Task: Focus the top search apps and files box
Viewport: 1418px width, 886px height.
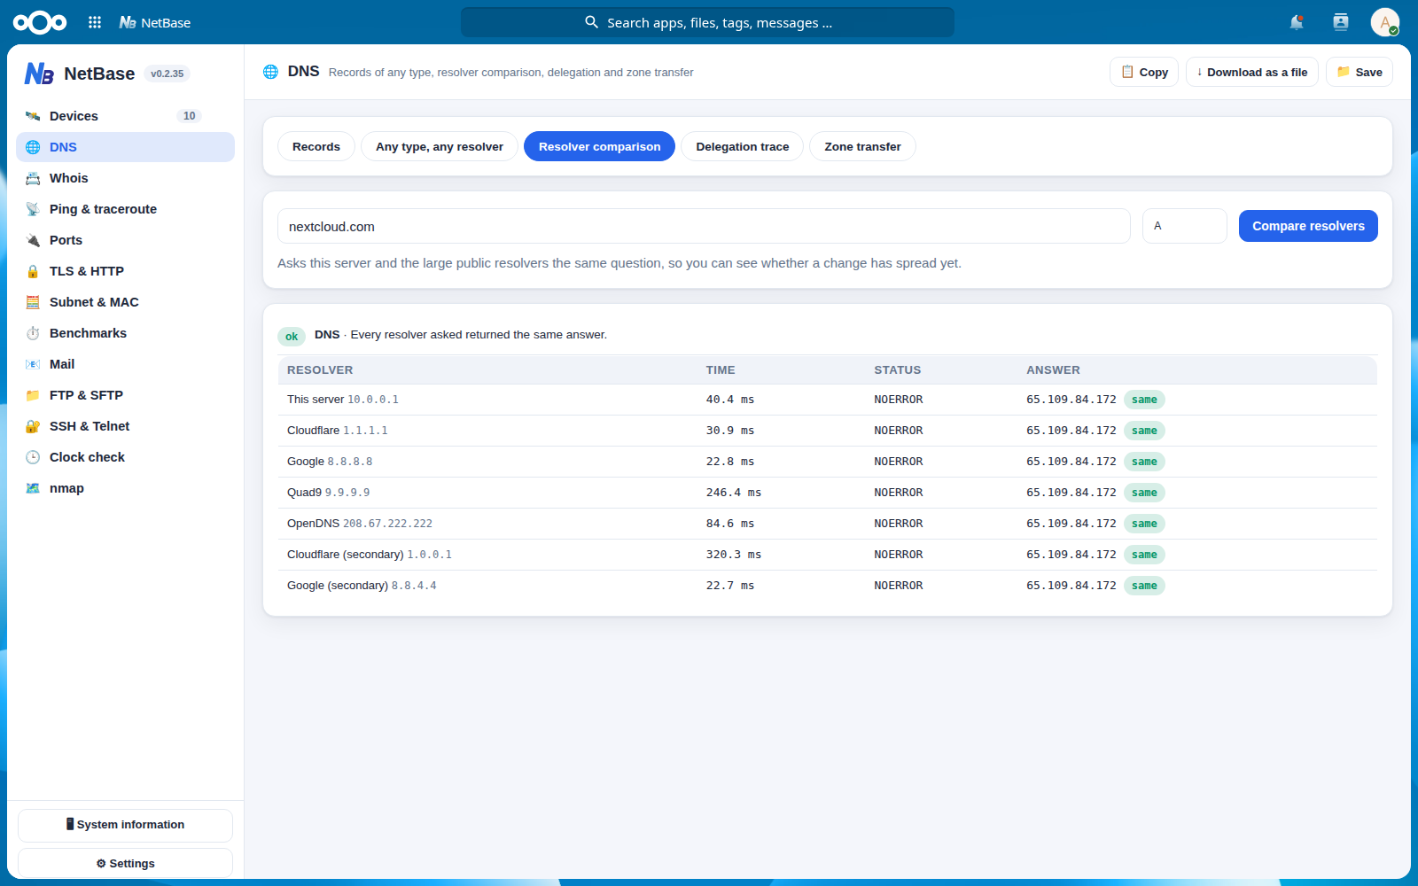Action: pyautogui.click(x=707, y=22)
